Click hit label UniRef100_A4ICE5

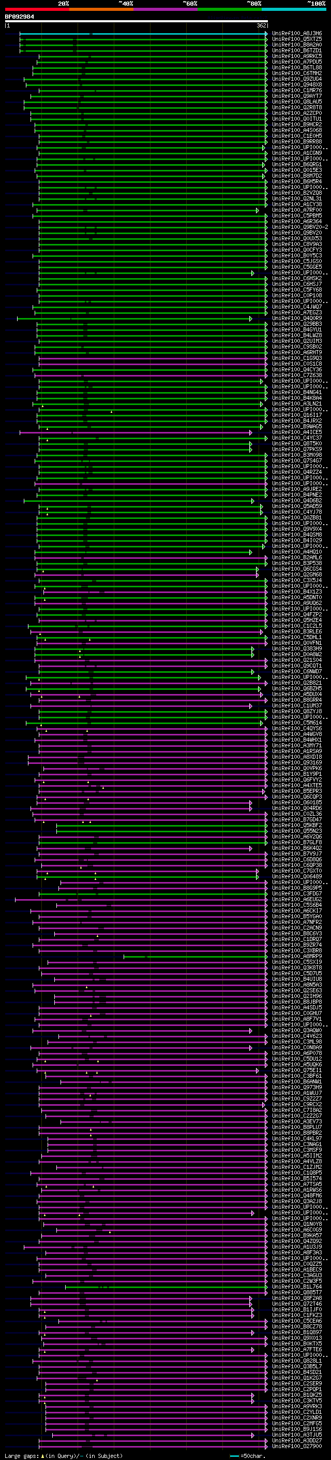point(297,432)
